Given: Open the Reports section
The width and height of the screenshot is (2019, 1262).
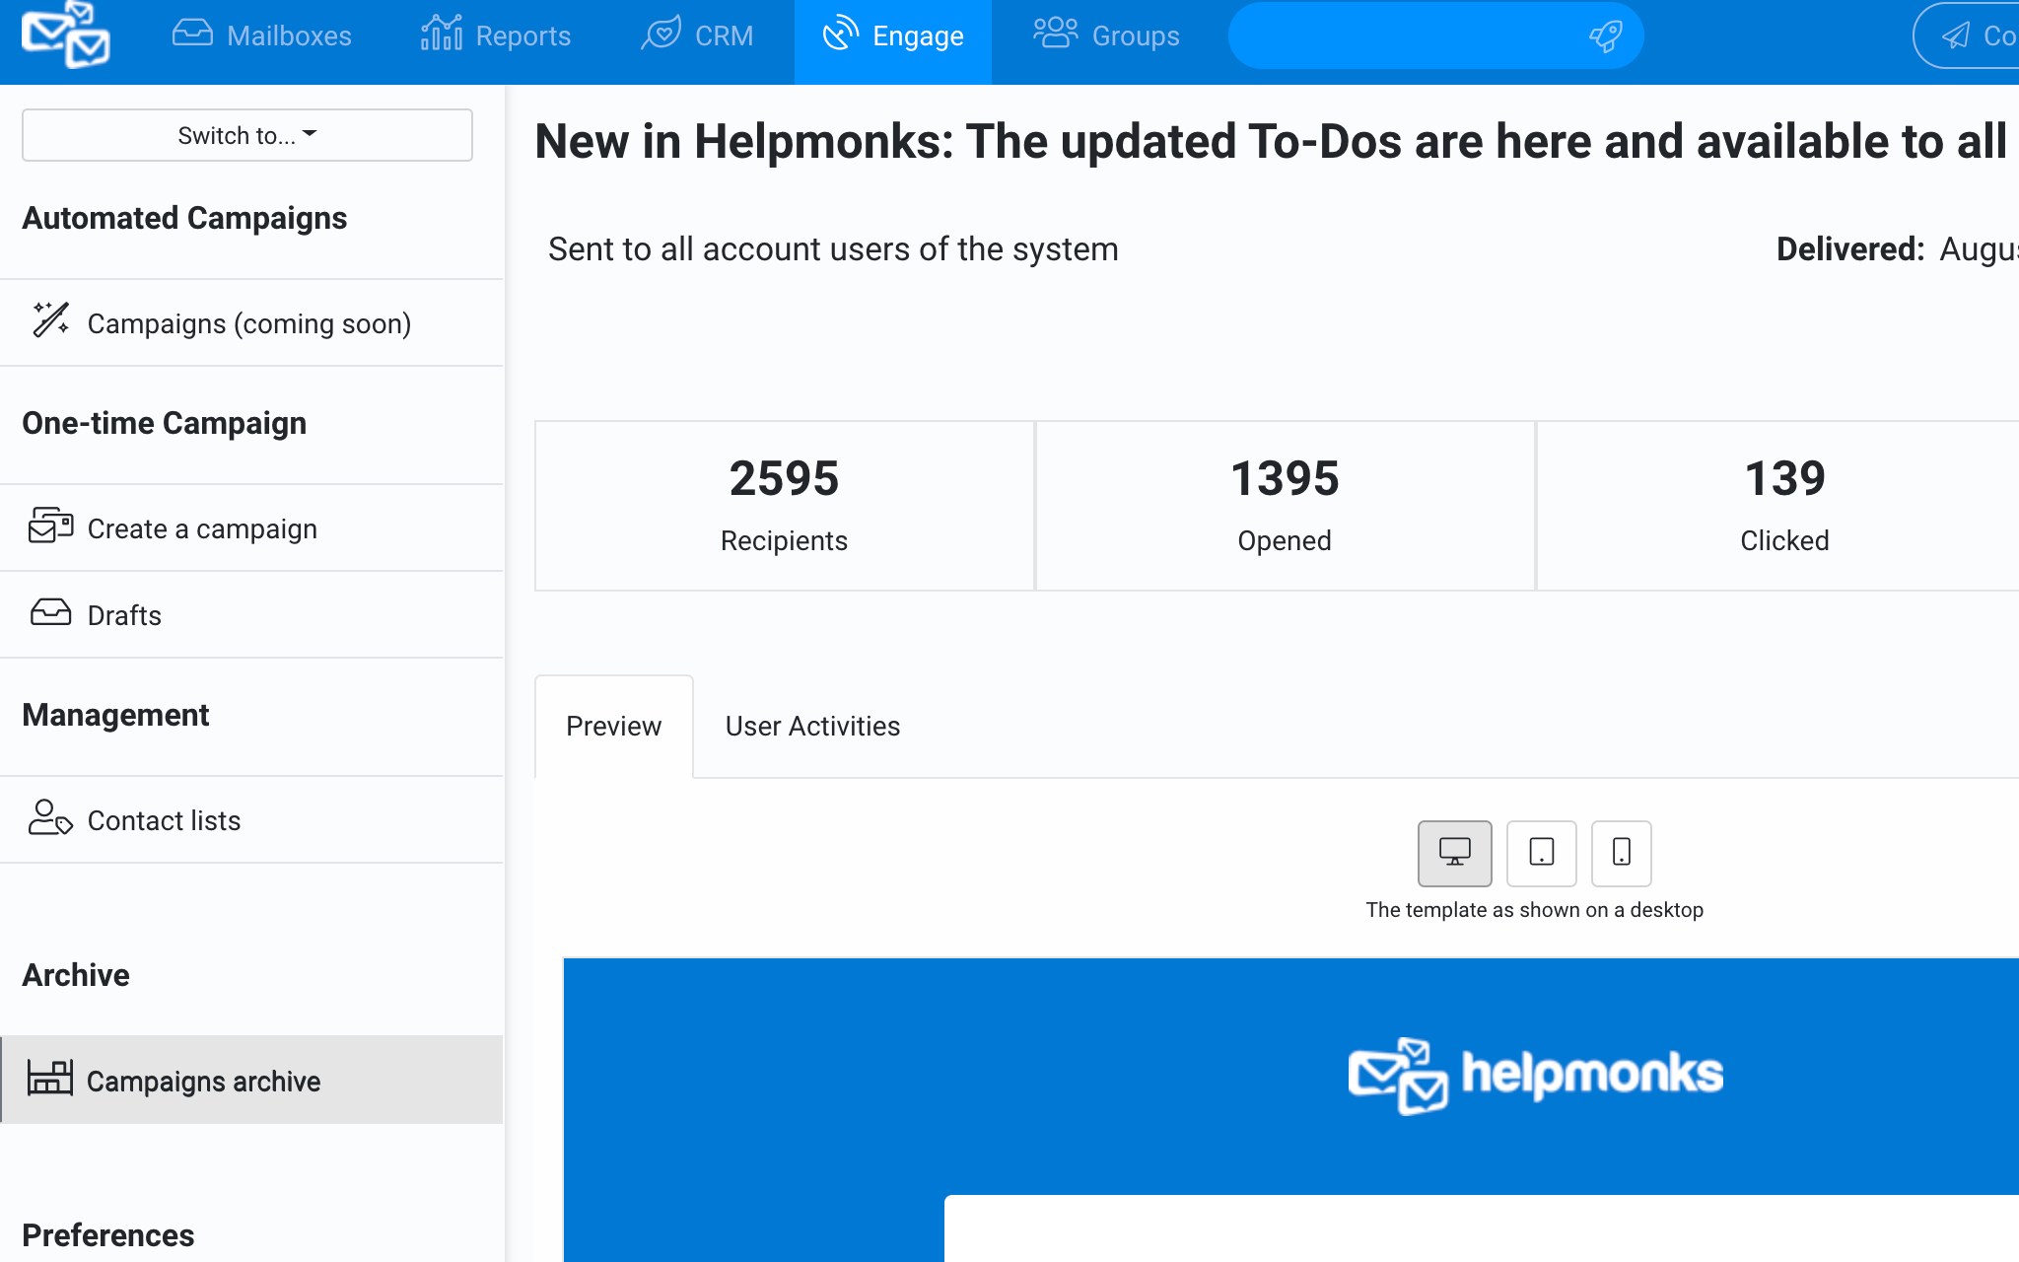Looking at the screenshot, I should 496,35.
